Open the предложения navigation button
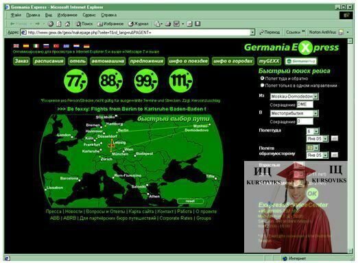Viewport: 358px width, 263px height. pyautogui.click(x=147, y=61)
